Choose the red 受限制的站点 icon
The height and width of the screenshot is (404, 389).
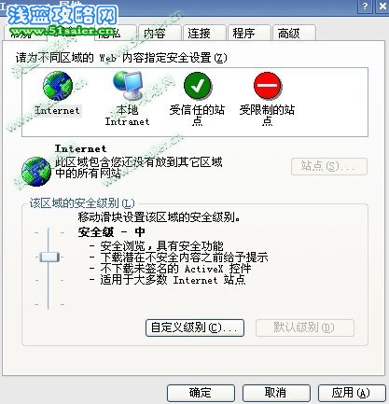click(268, 86)
